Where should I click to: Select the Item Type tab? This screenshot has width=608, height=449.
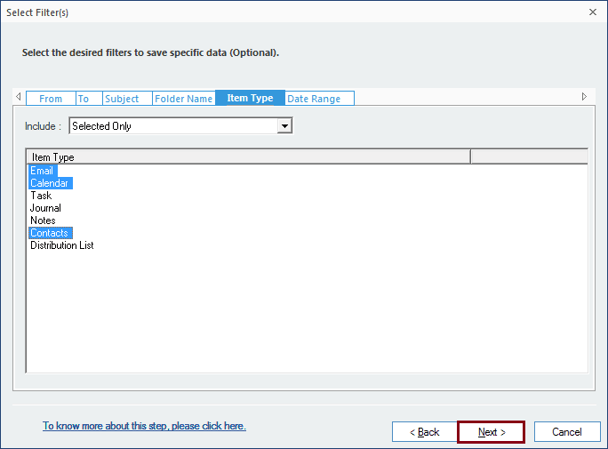pos(250,98)
